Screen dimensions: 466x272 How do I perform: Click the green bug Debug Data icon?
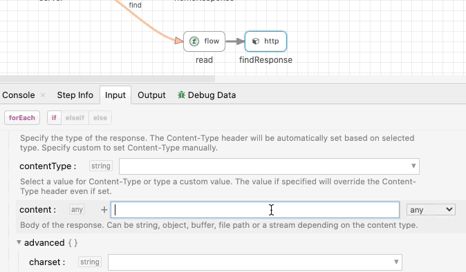click(x=181, y=95)
